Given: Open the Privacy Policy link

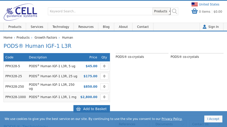Looking at the screenshot, I should pos(172,119).
